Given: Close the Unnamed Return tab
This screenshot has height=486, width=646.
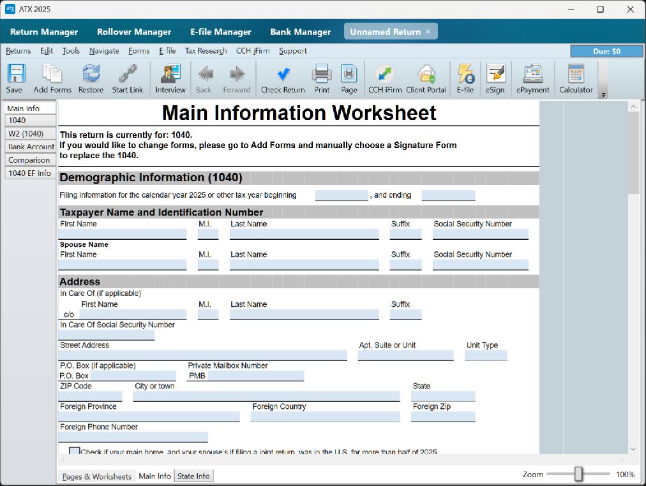Looking at the screenshot, I should (428, 32).
